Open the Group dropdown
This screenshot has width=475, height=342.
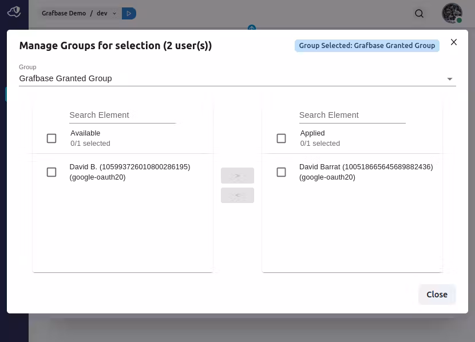pyautogui.click(x=237, y=79)
